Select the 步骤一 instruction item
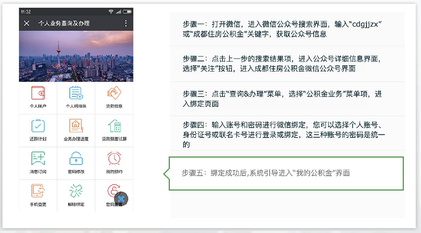 tap(287, 29)
